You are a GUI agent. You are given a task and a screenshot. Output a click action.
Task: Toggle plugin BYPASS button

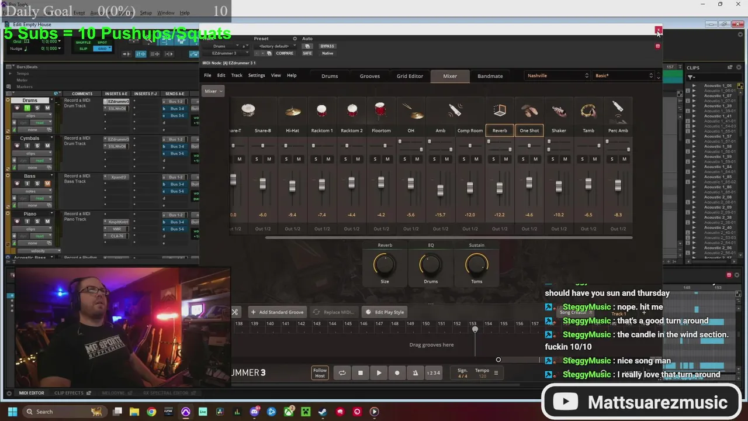click(x=327, y=46)
